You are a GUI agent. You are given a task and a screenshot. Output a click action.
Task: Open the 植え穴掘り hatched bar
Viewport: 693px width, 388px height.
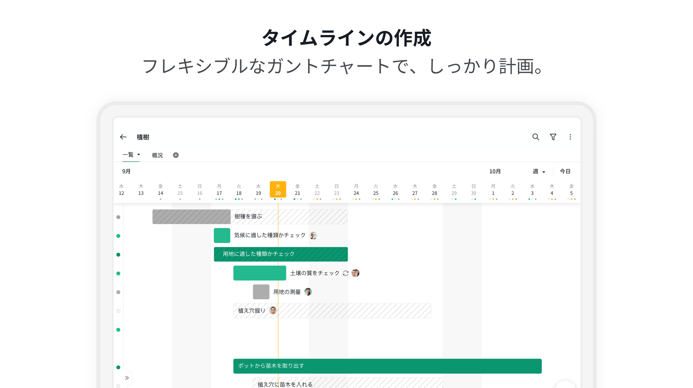click(332, 311)
